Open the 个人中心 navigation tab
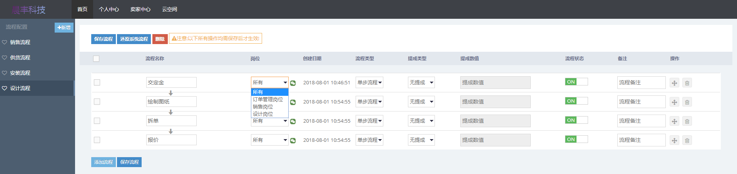The image size is (737, 174). (109, 9)
